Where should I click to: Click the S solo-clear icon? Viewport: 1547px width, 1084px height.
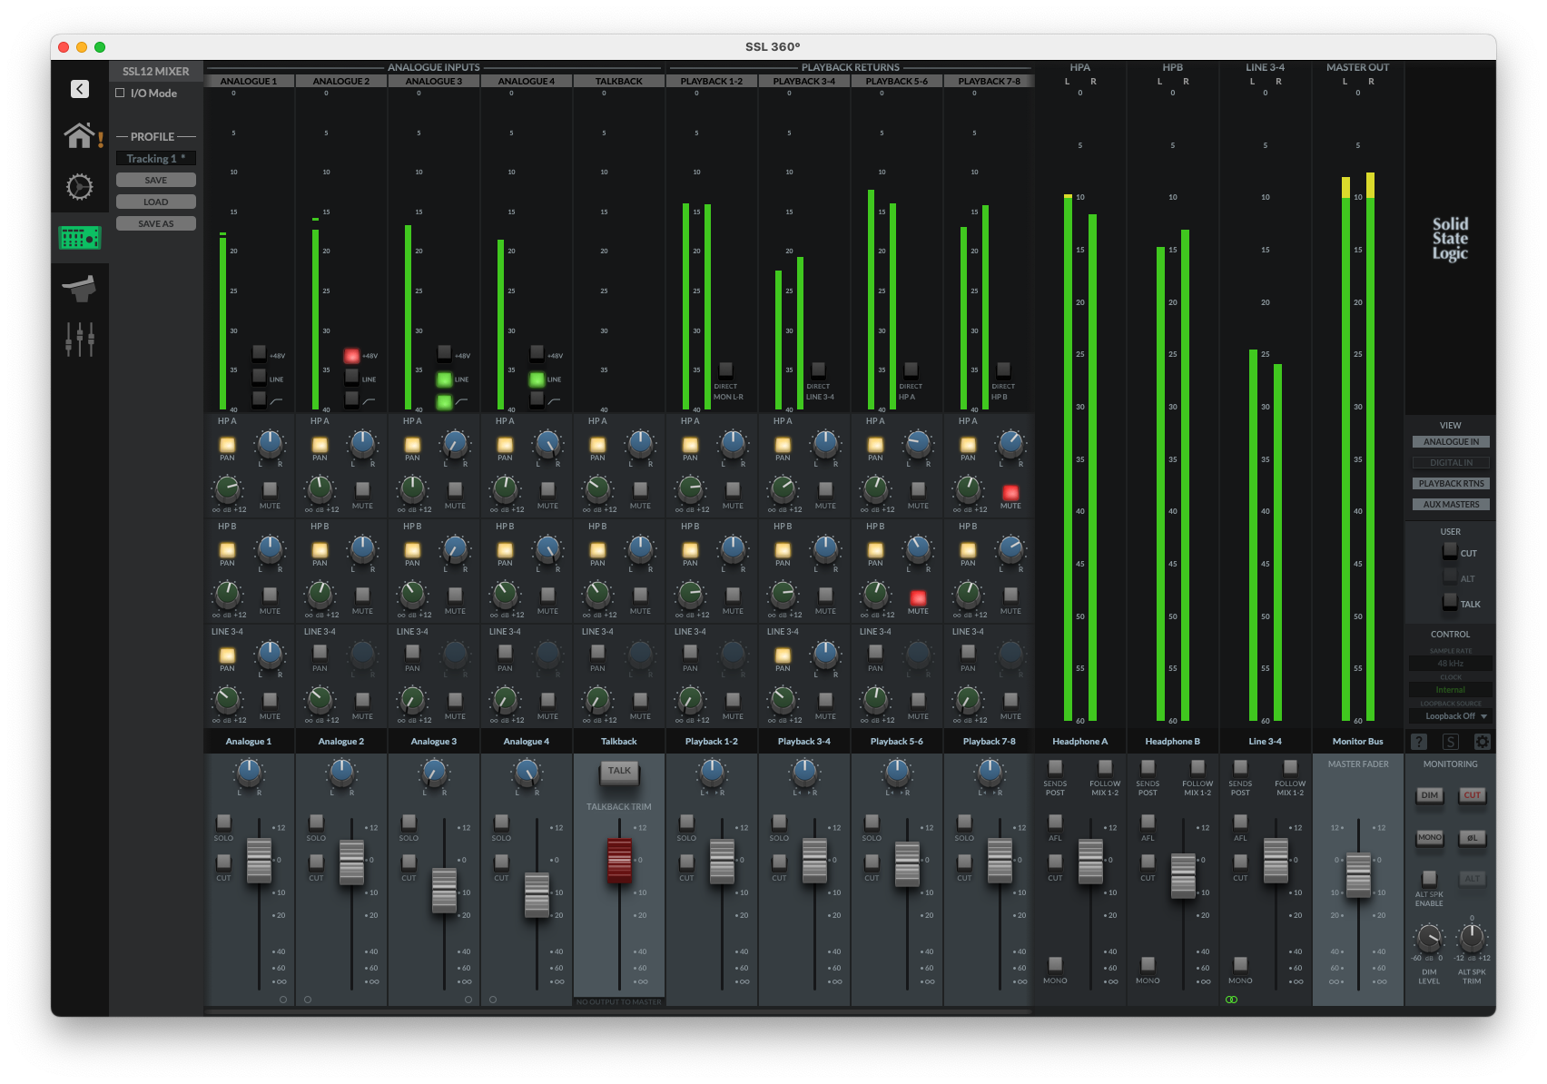pos(1451,742)
